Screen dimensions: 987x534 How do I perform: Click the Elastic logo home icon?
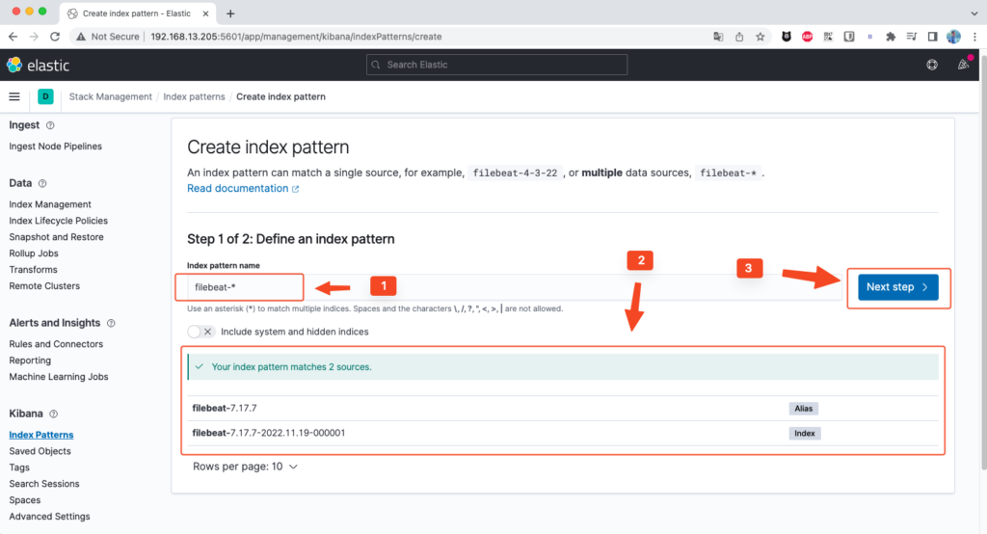tap(13, 65)
